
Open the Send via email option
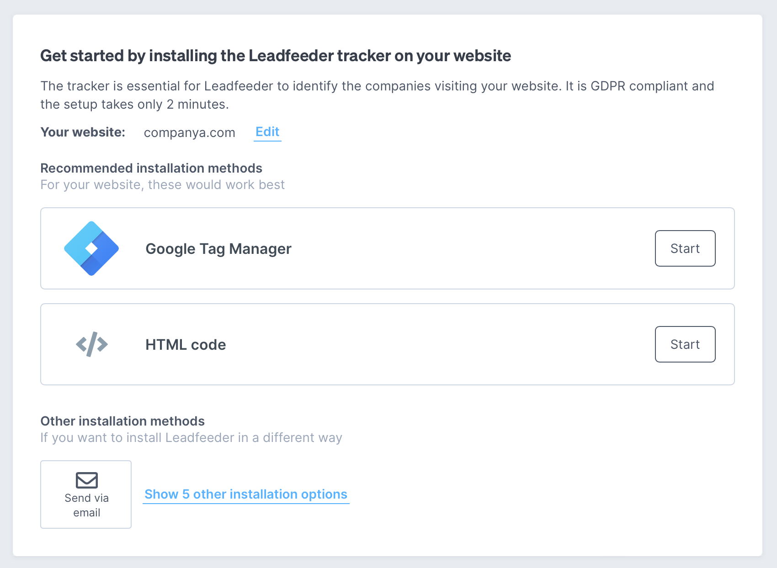[86, 494]
